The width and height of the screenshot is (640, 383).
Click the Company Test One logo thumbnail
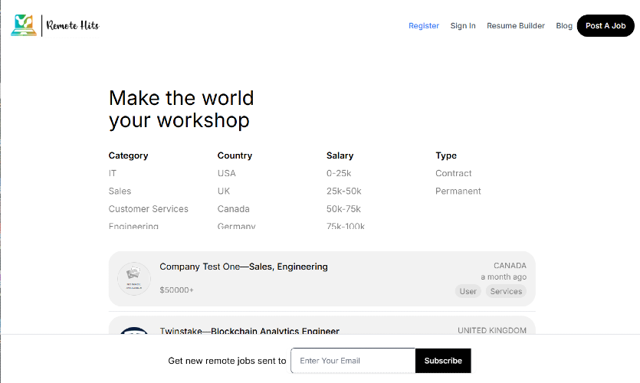pyautogui.click(x=134, y=279)
